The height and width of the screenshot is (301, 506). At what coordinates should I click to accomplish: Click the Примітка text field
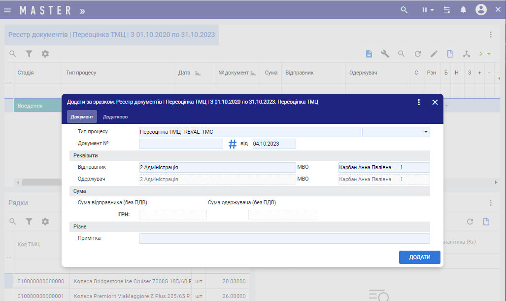click(284, 239)
